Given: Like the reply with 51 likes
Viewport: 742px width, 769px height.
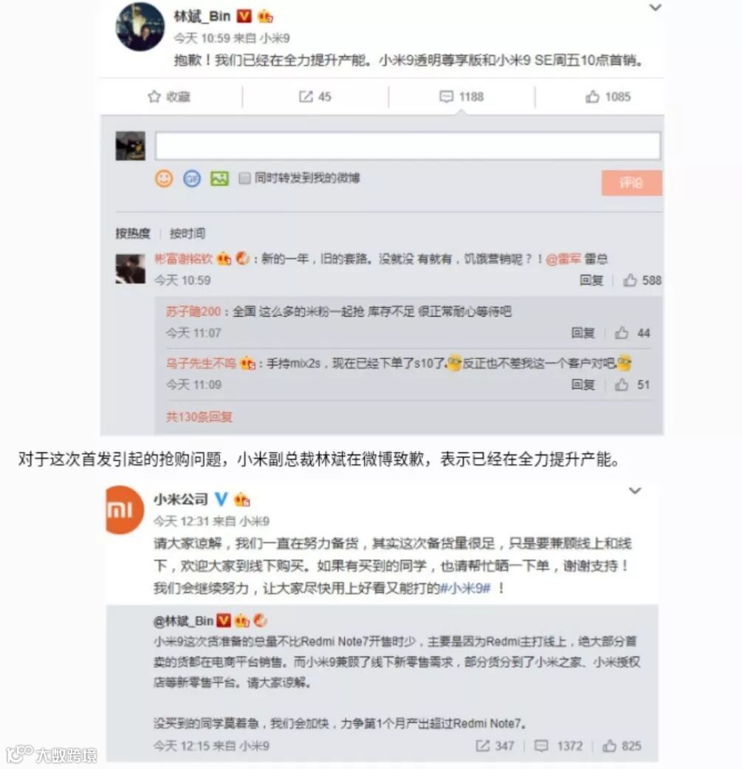Looking at the screenshot, I should (632, 384).
